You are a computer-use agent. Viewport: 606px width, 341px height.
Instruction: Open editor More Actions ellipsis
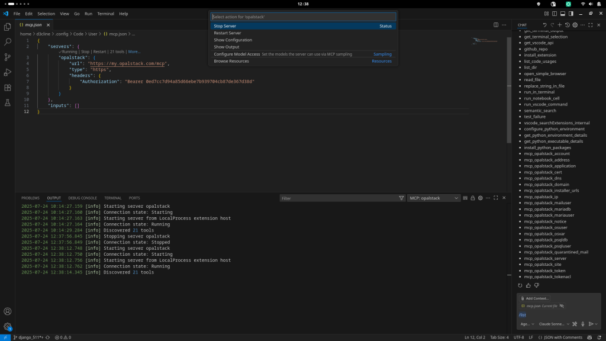coord(504,25)
